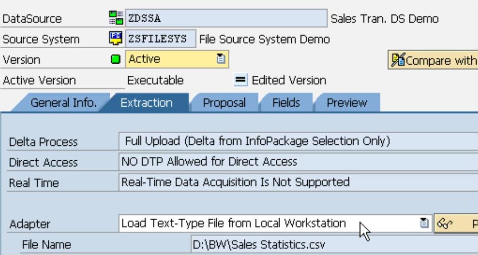The height and width of the screenshot is (255, 478).
Task: Click the Delta Process Full Upload field
Action: 297,142
